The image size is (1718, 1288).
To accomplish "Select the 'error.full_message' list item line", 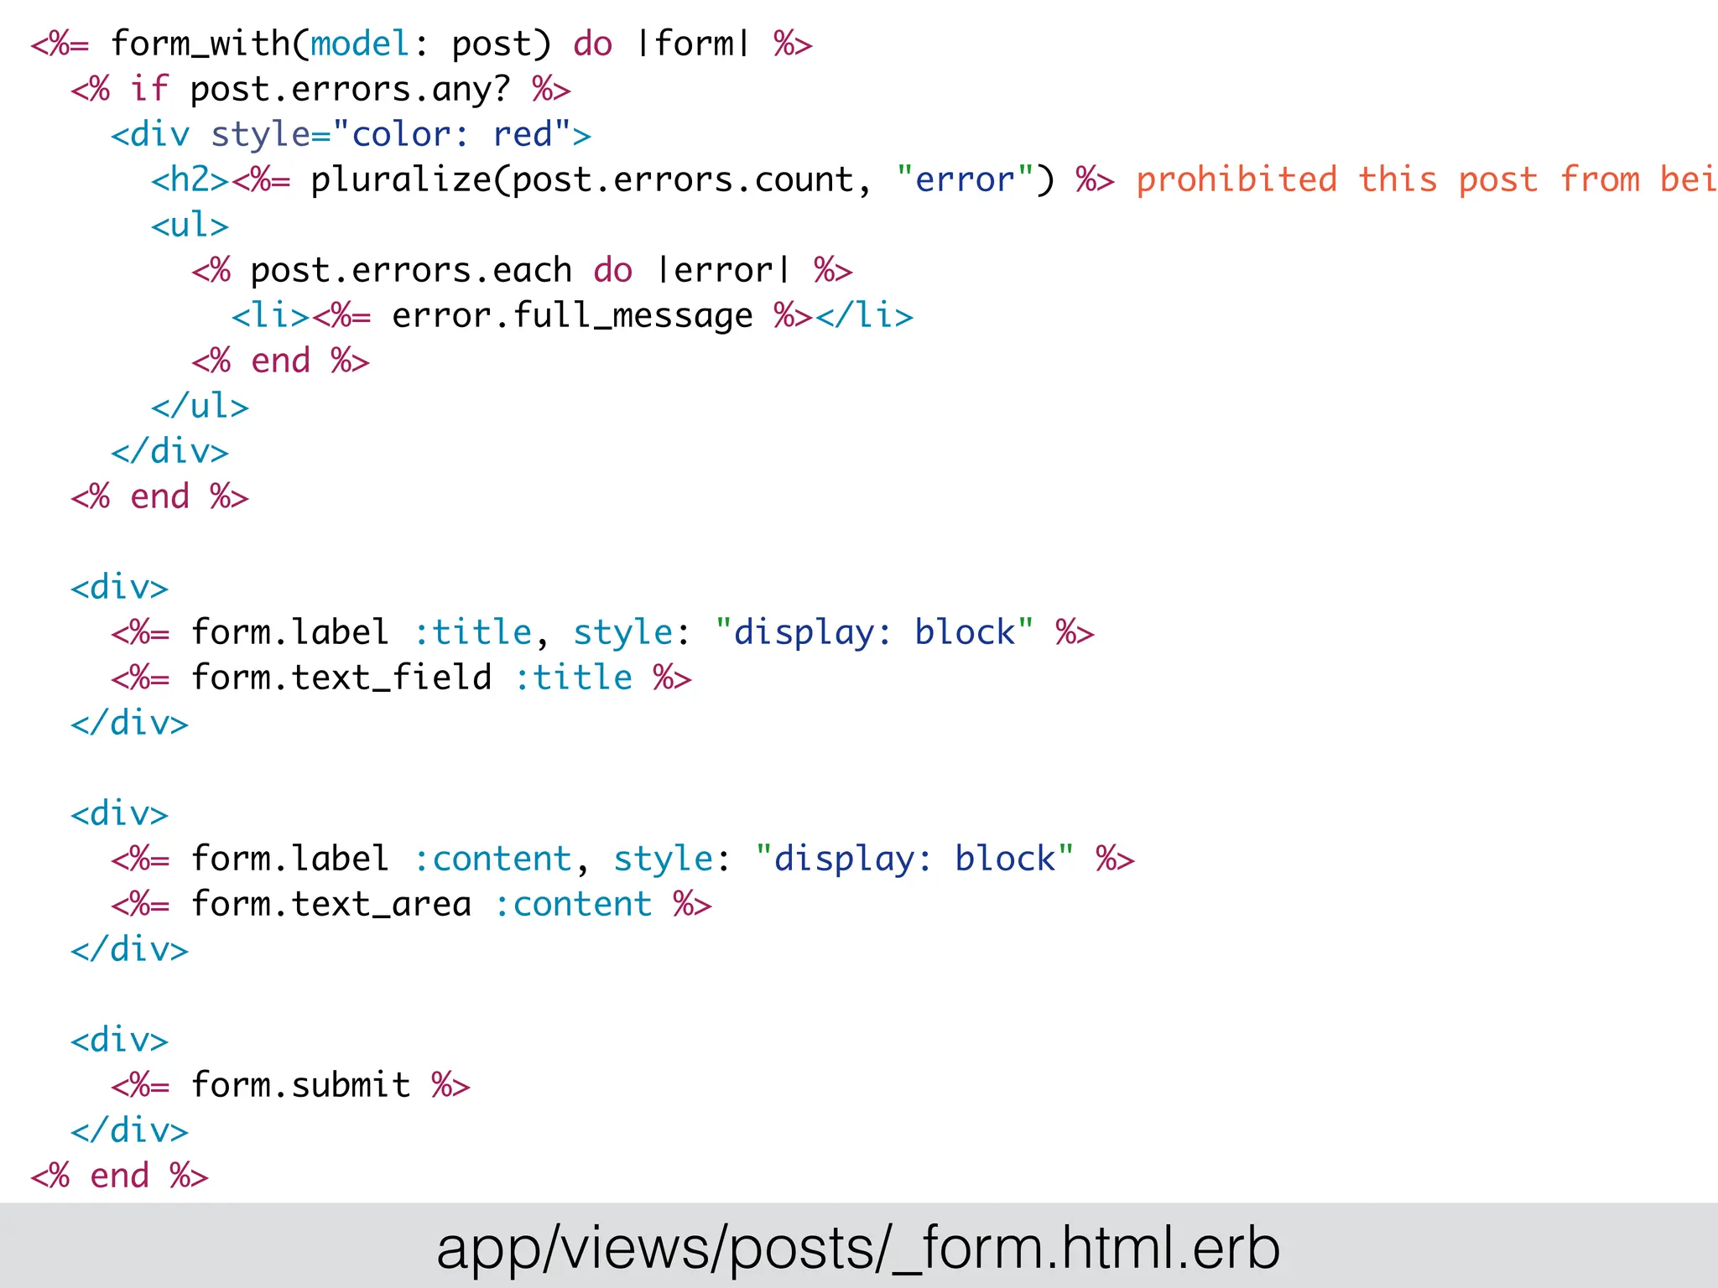I will [572, 316].
